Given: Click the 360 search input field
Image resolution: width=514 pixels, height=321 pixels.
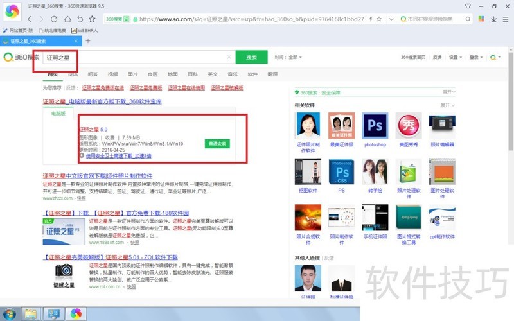Looking at the screenshot, I should pyautogui.click(x=135, y=57).
